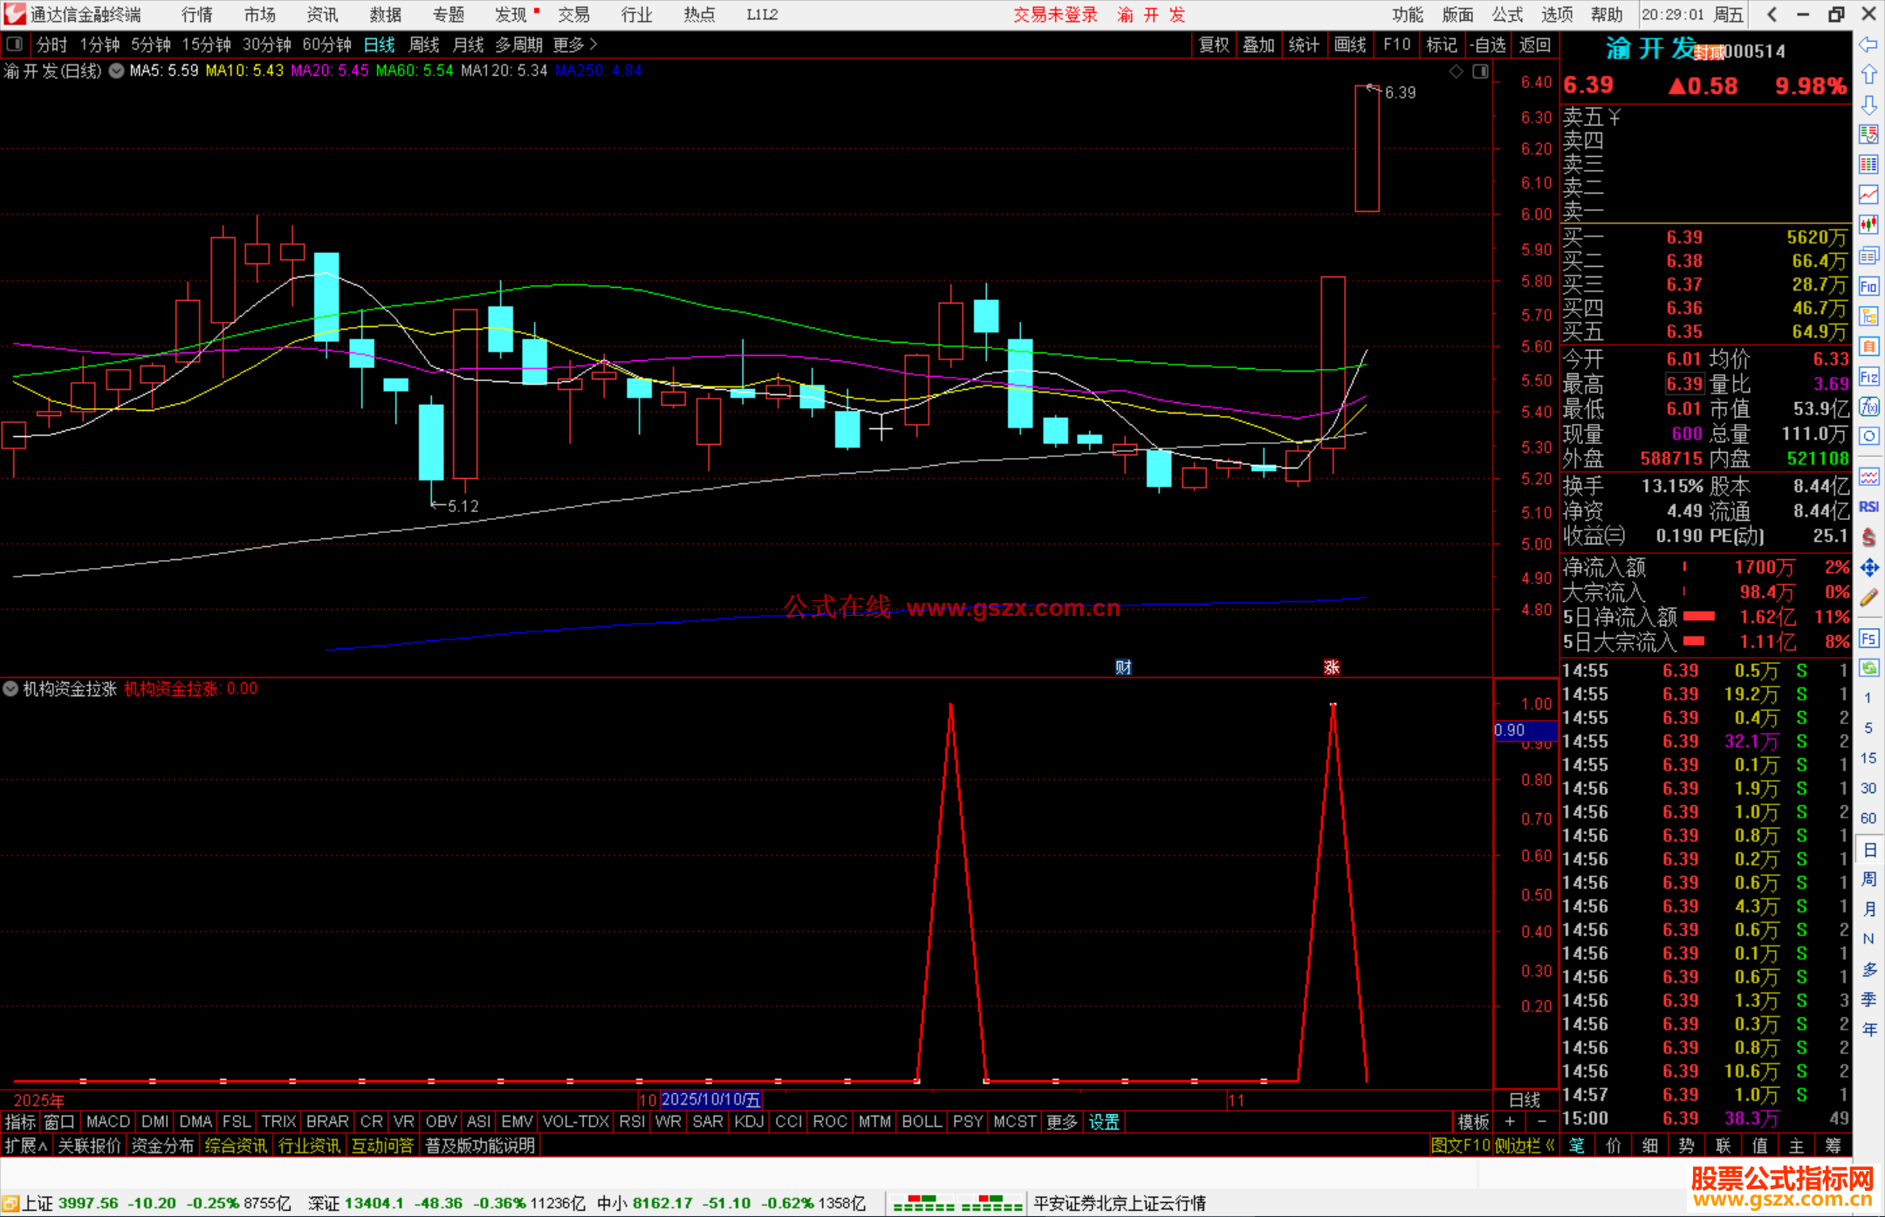Image resolution: width=1885 pixels, height=1217 pixels.
Task: Open the 行情 menu
Action: tap(196, 15)
